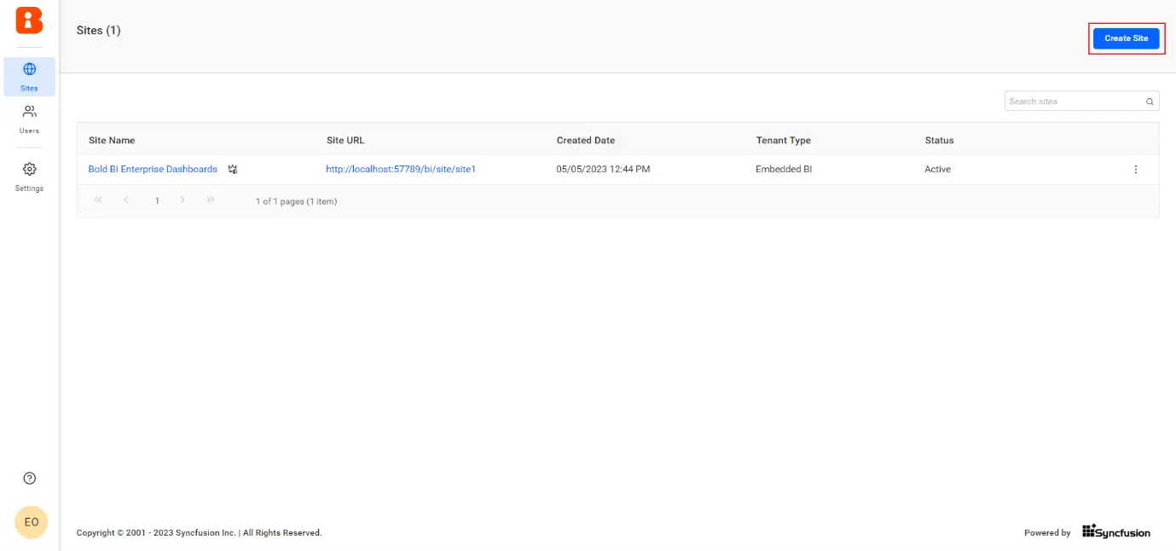Open Bold BI Enterprise Dashboards site link

tap(153, 170)
